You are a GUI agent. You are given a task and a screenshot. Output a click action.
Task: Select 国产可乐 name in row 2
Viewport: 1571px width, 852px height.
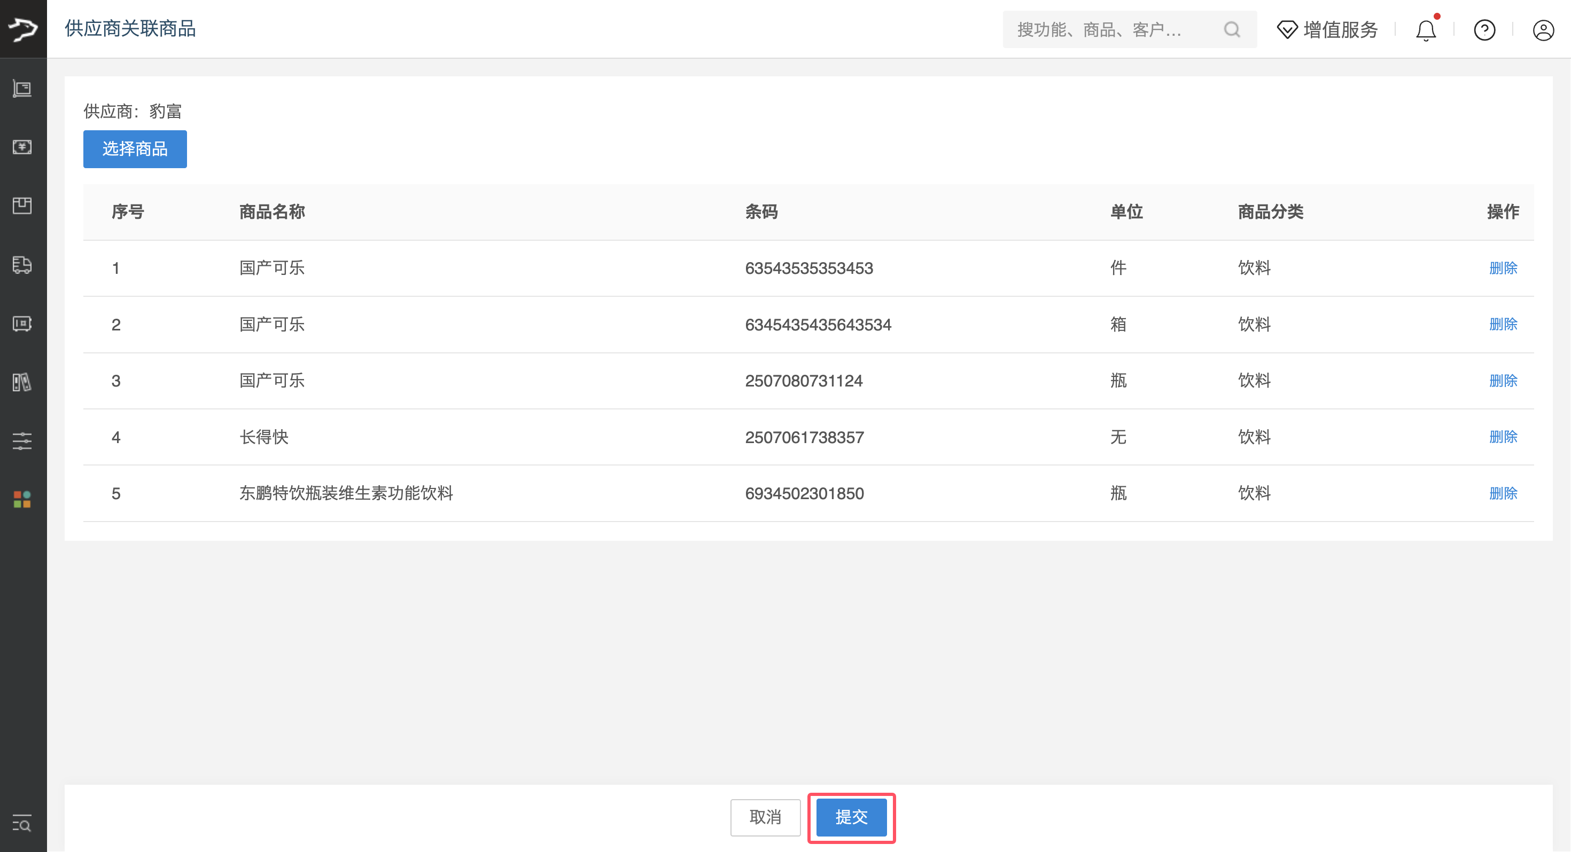point(272,324)
